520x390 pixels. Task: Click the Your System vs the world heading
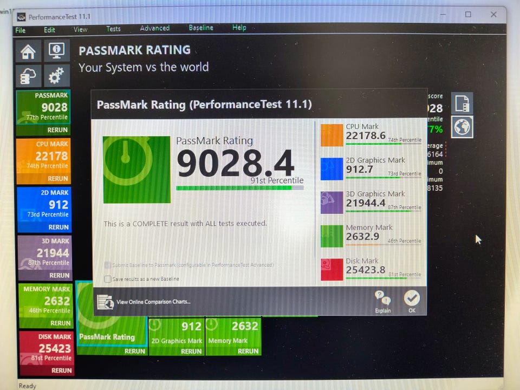tap(144, 67)
